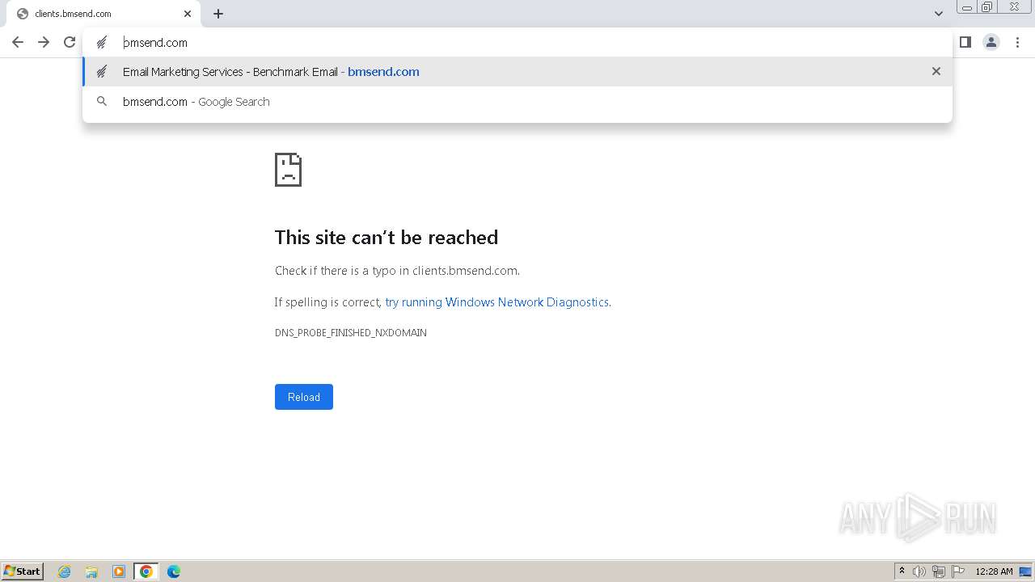Click the sad page error icon
The image size is (1035, 582).
[x=288, y=170]
